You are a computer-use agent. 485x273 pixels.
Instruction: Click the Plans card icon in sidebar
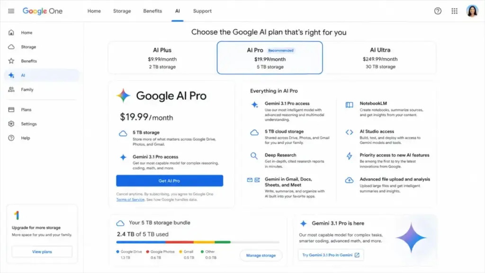pyautogui.click(x=11, y=109)
